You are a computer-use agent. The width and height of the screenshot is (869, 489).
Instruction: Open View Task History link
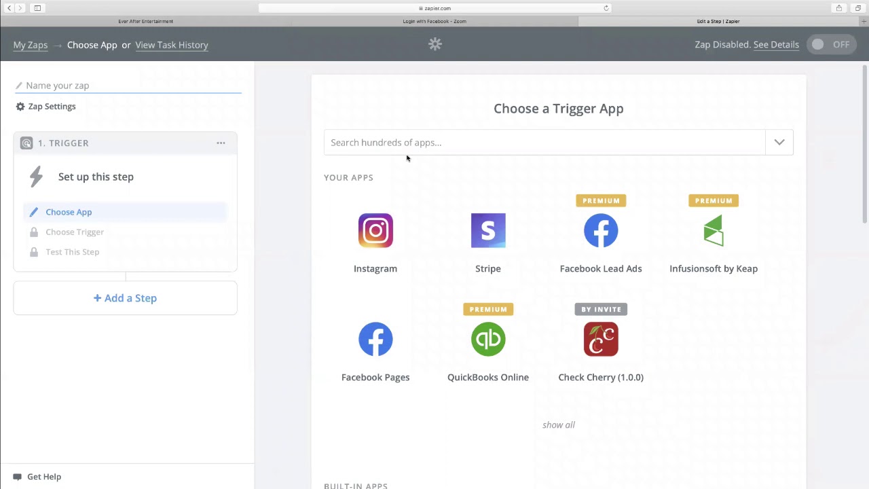(x=172, y=45)
